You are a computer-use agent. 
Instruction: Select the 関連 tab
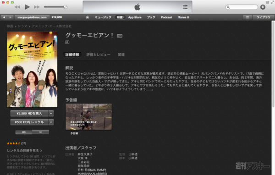(x=121, y=55)
